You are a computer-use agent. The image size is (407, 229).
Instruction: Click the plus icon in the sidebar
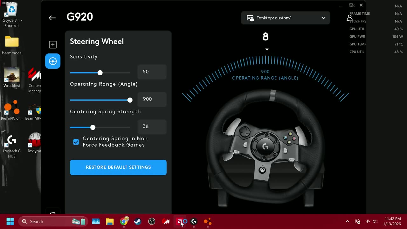(x=53, y=45)
